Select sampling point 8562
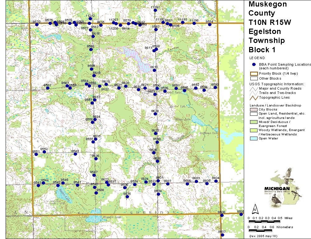311x239 pixels. click(48, 88)
